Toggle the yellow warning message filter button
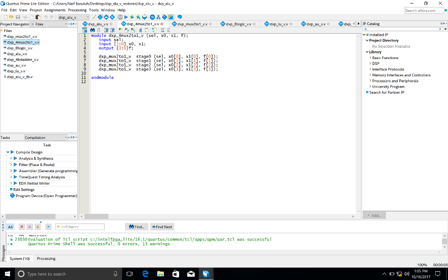The width and height of the screenshot is (448, 280). pos(38,227)
